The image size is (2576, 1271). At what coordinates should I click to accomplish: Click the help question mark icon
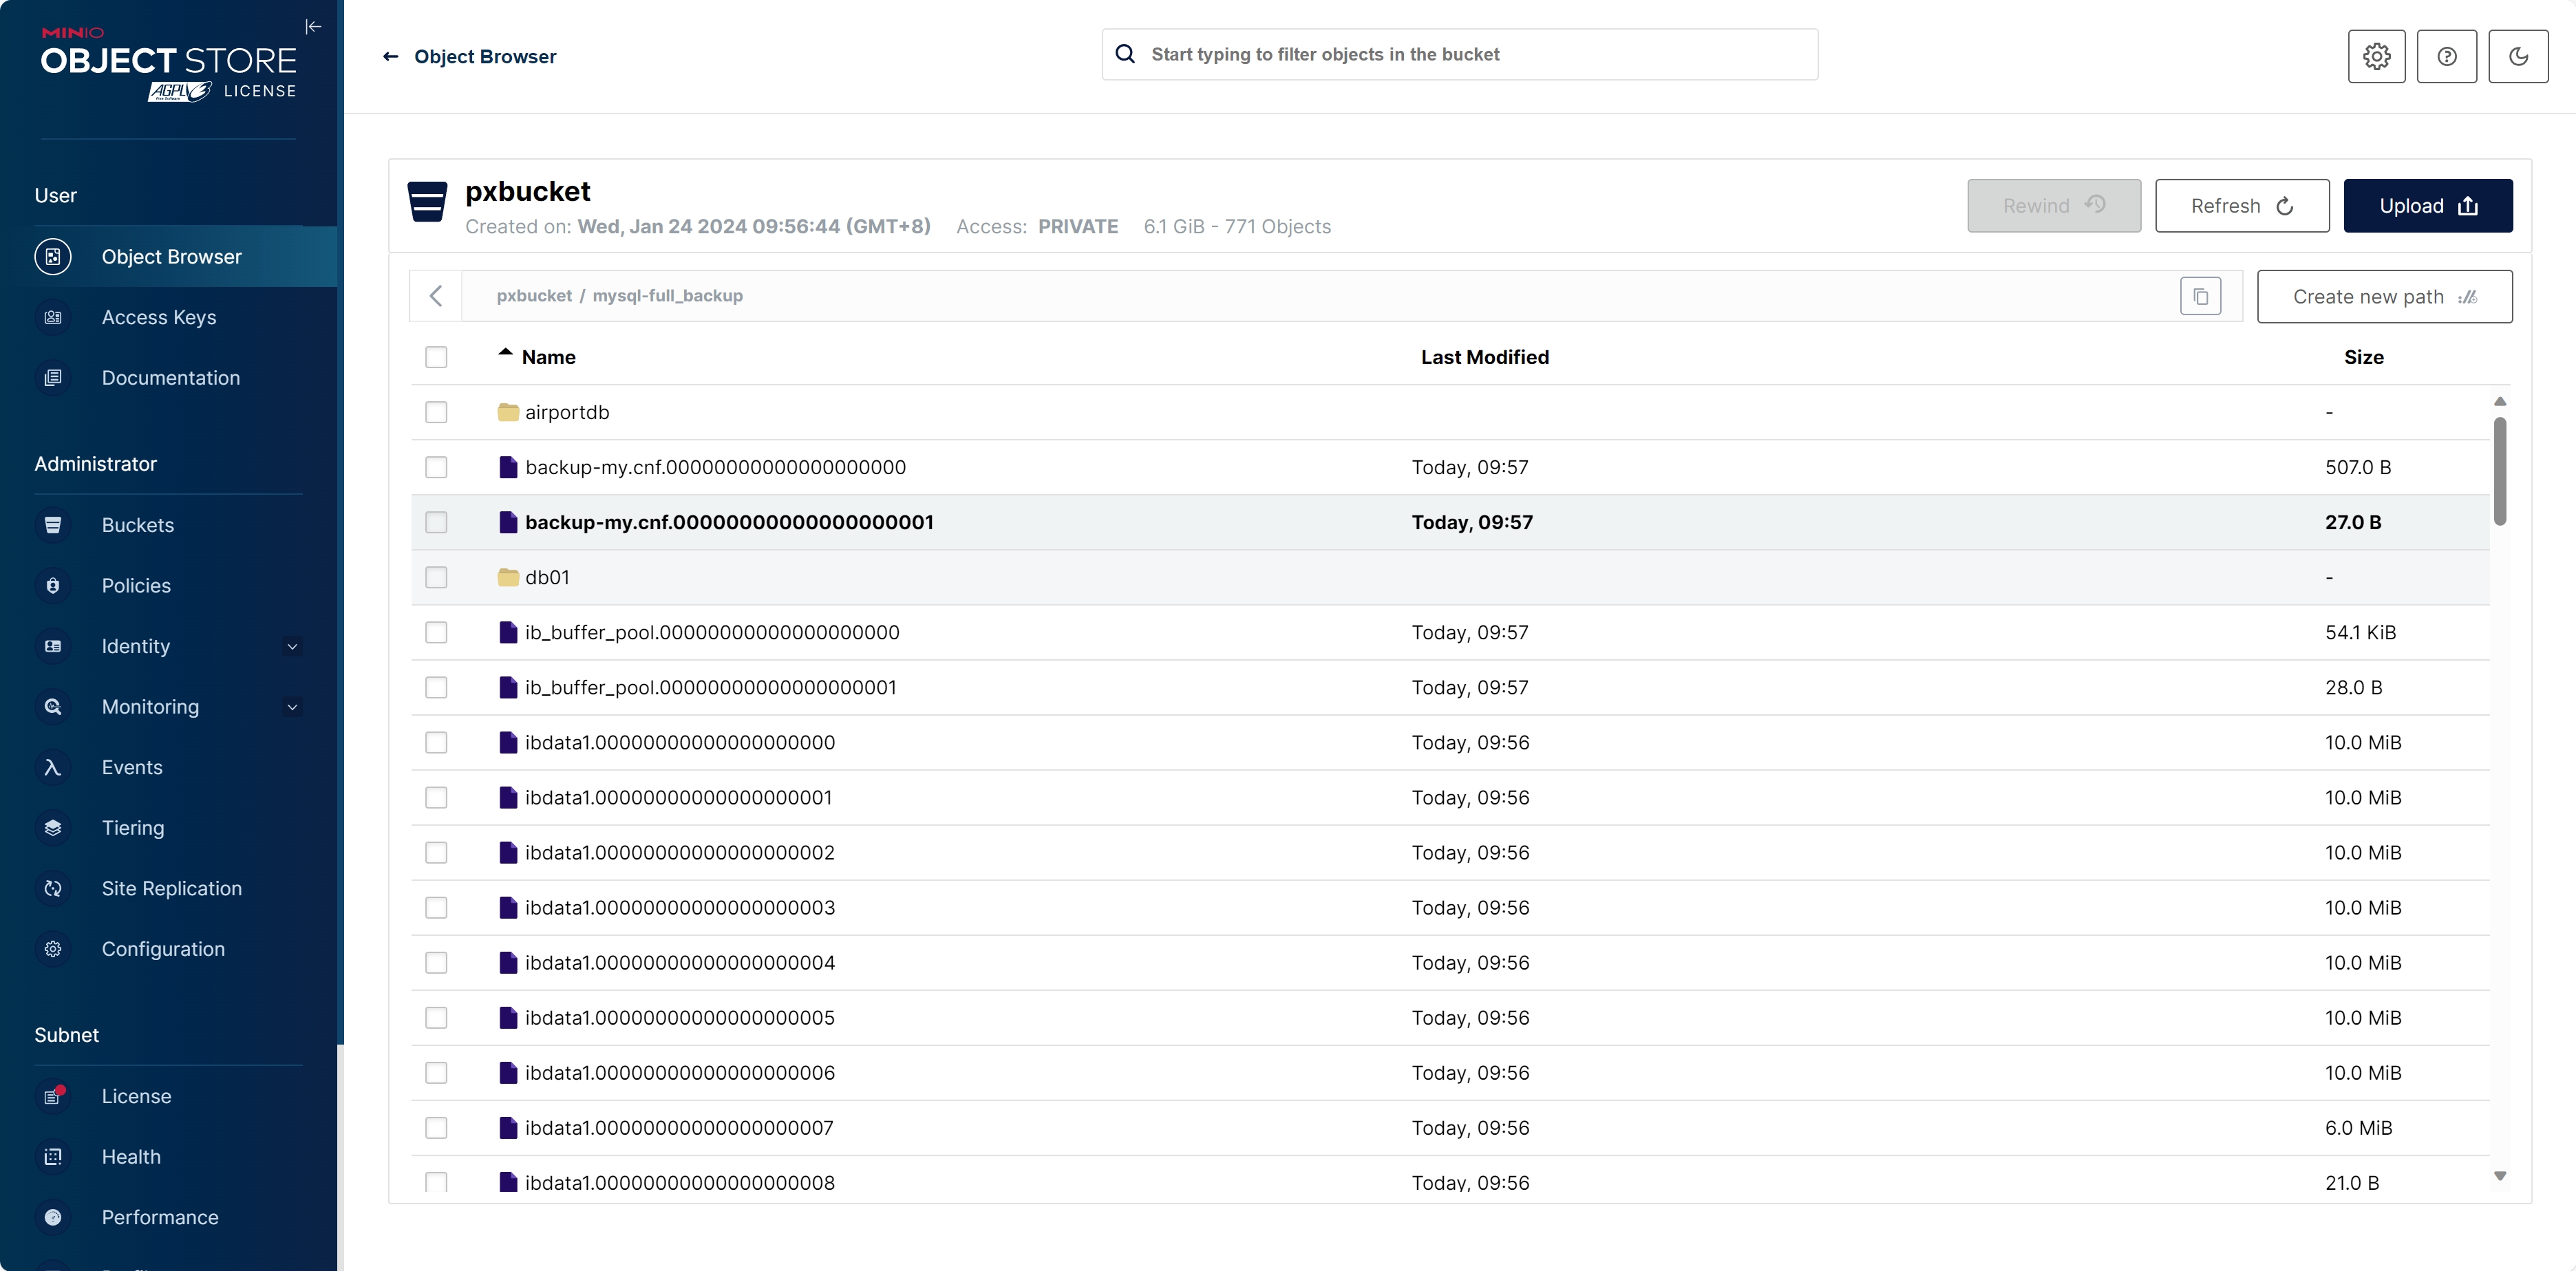coord(2446,56)
